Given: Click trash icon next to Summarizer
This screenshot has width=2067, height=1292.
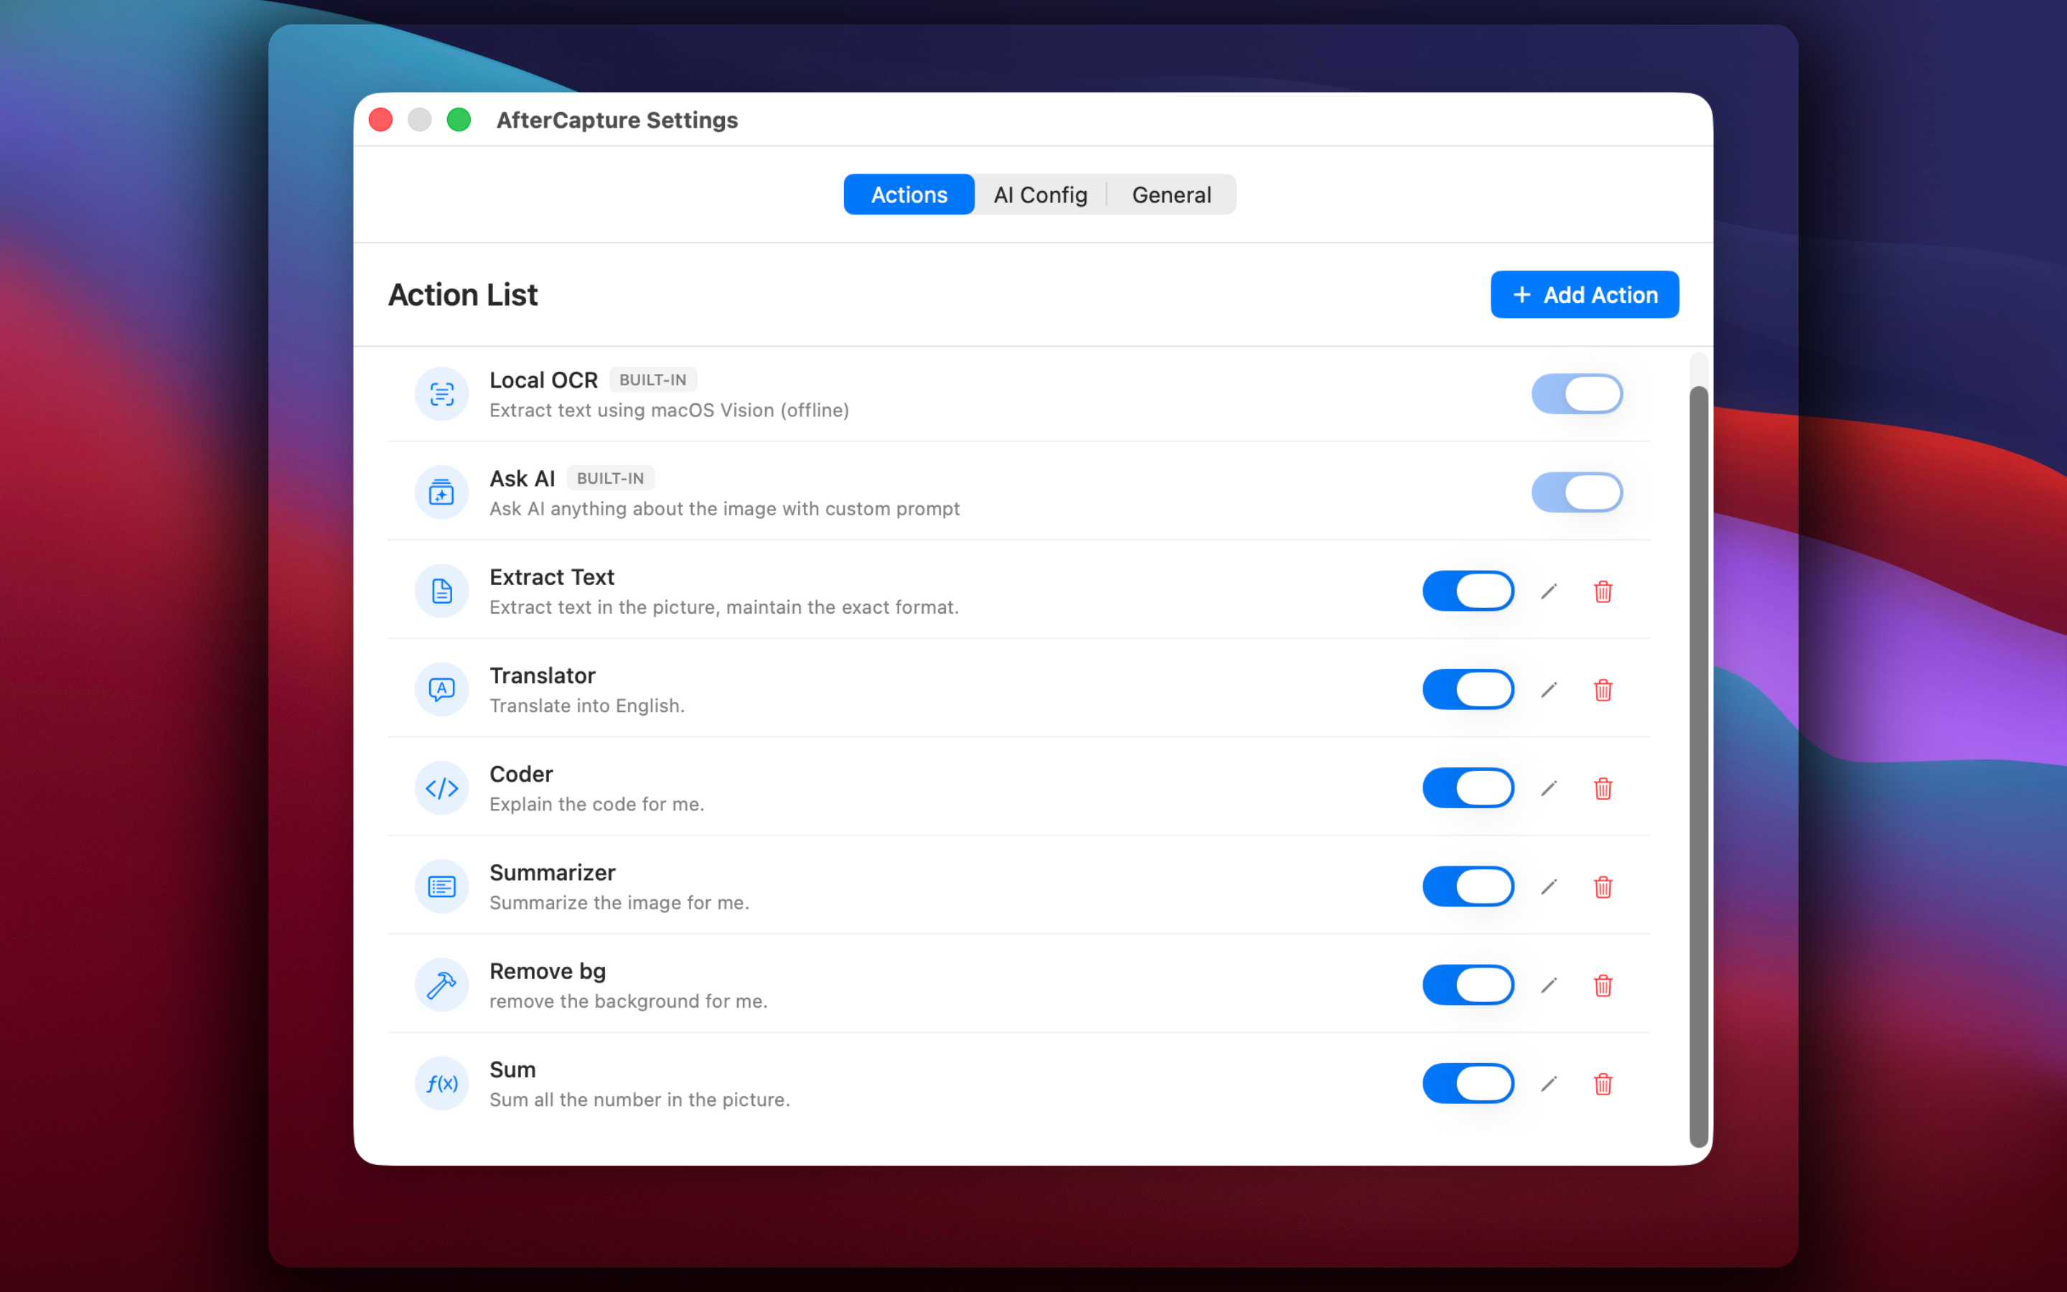Looking at the screenshot, I should coord(1603,887).
